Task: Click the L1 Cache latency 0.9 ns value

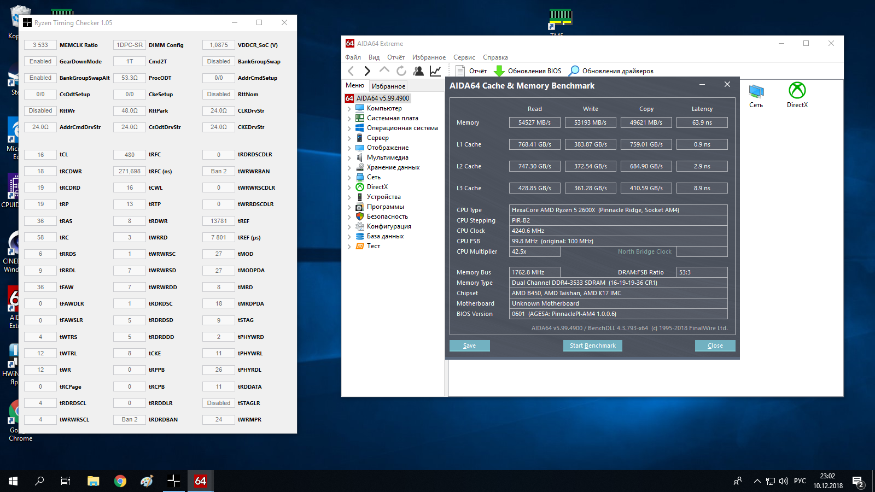Action: 702,144
